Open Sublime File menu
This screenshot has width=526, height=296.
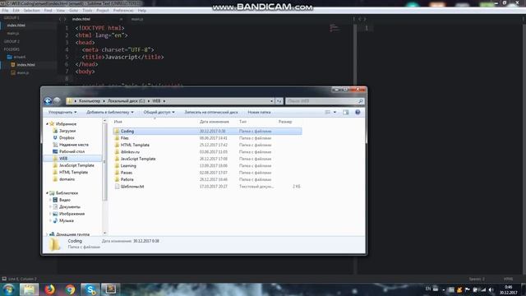pos(6,11)
